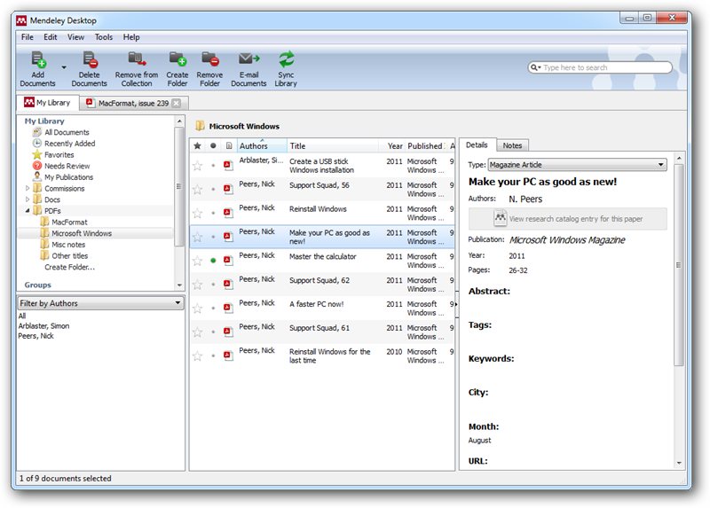Open the View menu

click(x=75, y=37)
